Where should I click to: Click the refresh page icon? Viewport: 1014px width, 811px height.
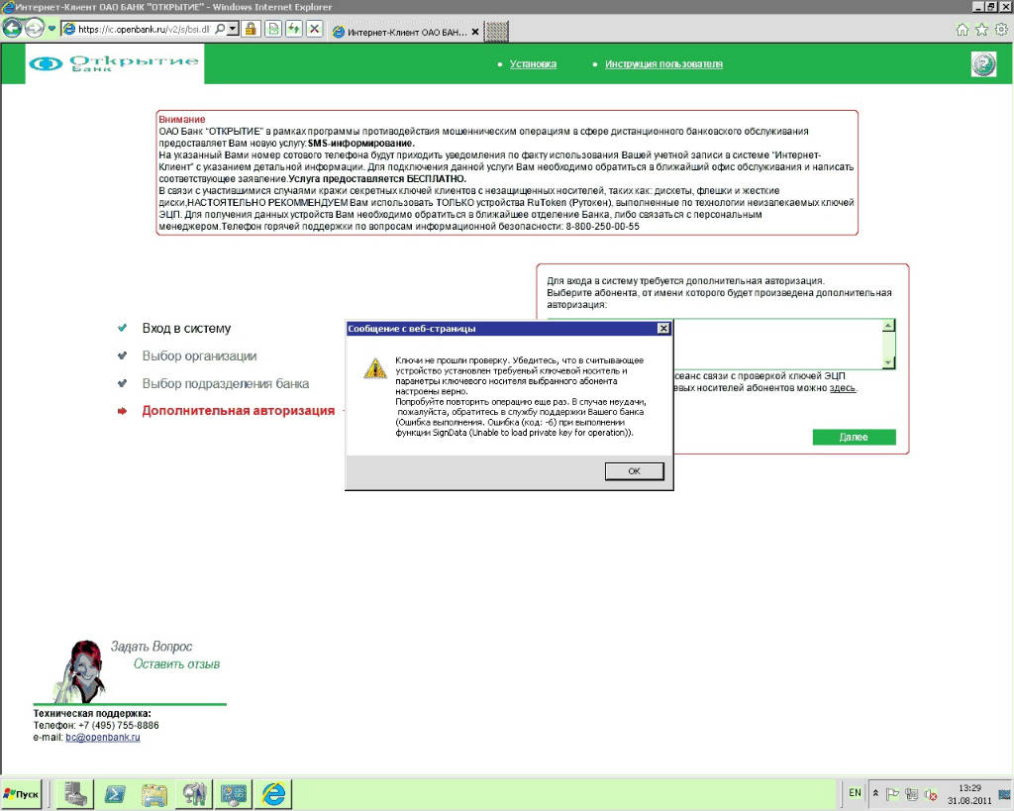(x=294, y=29)
